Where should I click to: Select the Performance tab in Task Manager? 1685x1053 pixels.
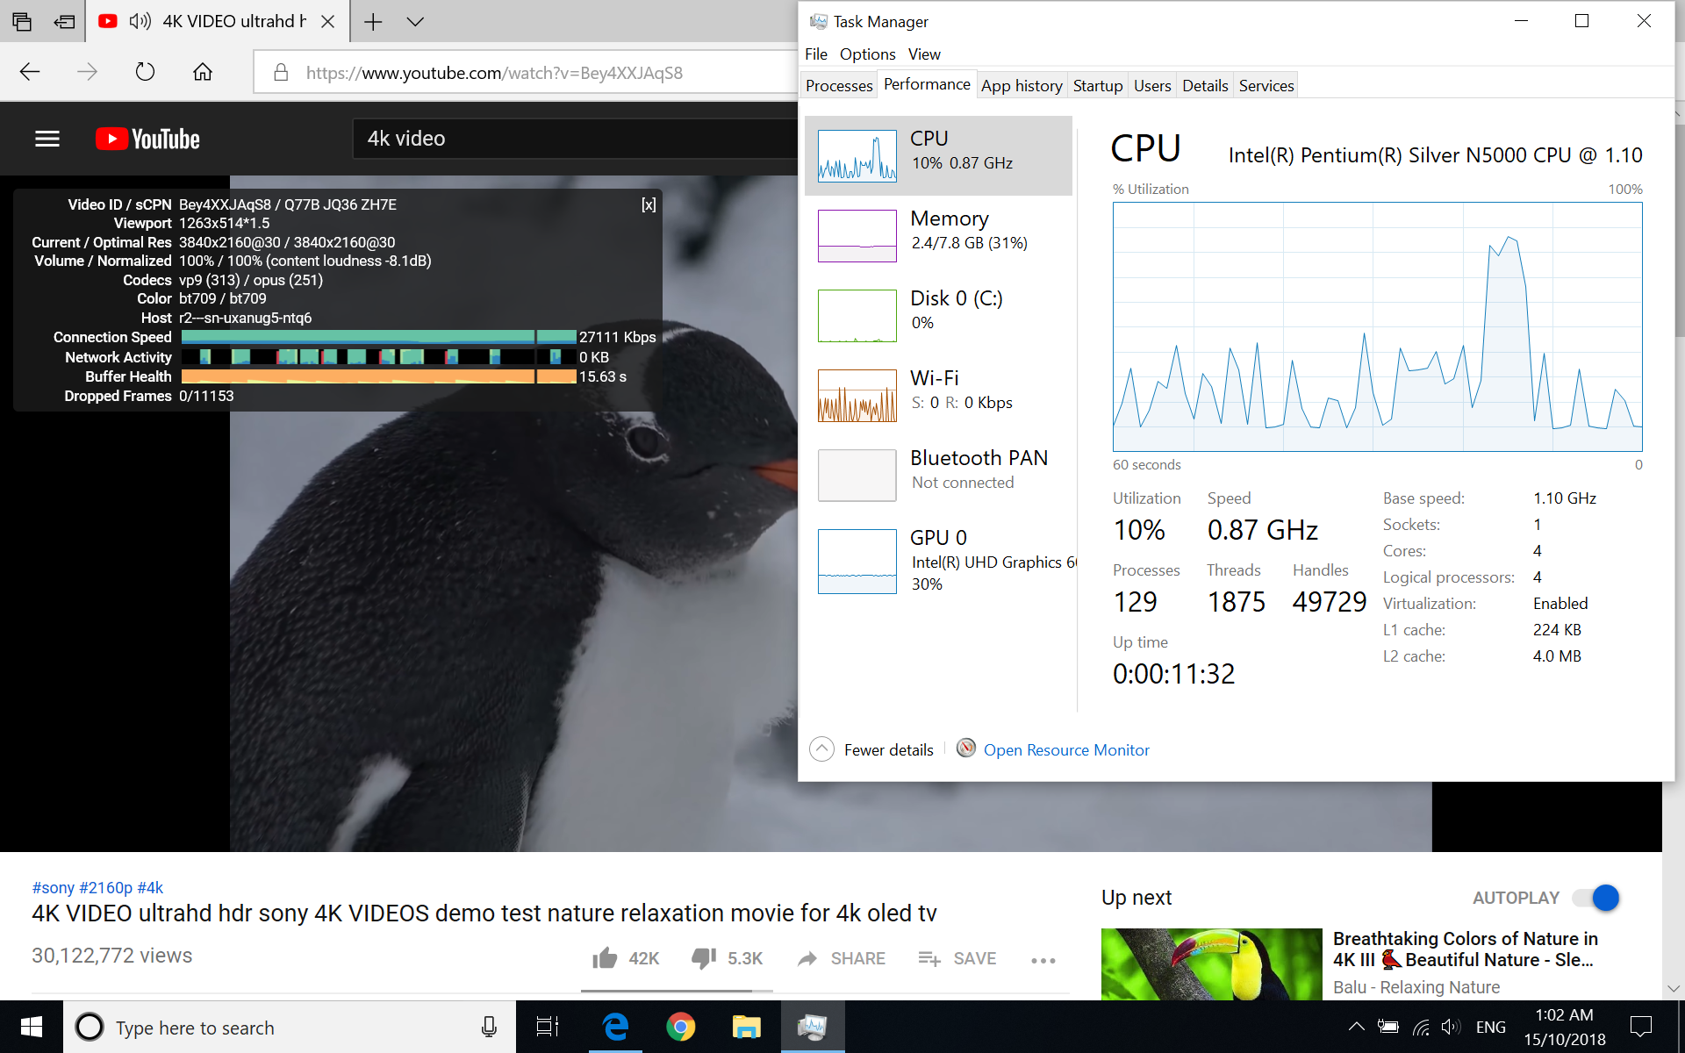click(x=926, y=85)
